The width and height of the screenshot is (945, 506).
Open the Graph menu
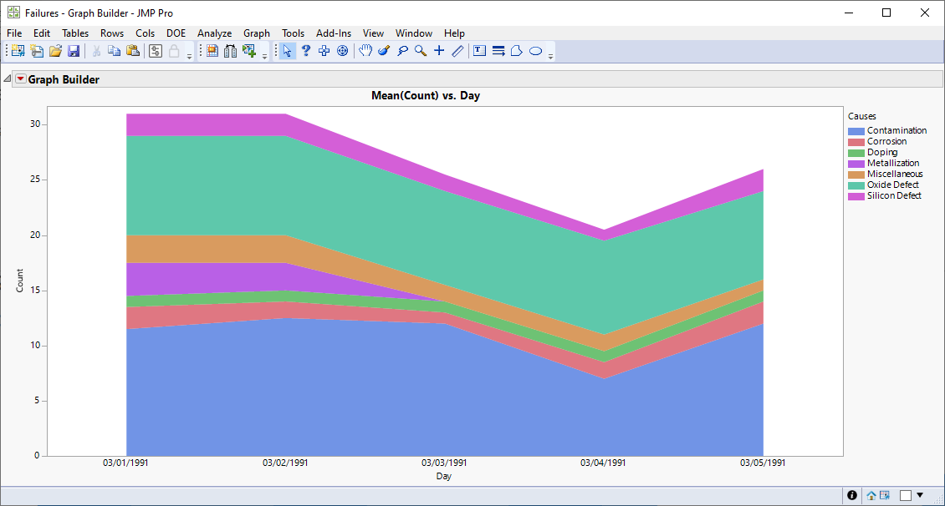coord(256,33)
